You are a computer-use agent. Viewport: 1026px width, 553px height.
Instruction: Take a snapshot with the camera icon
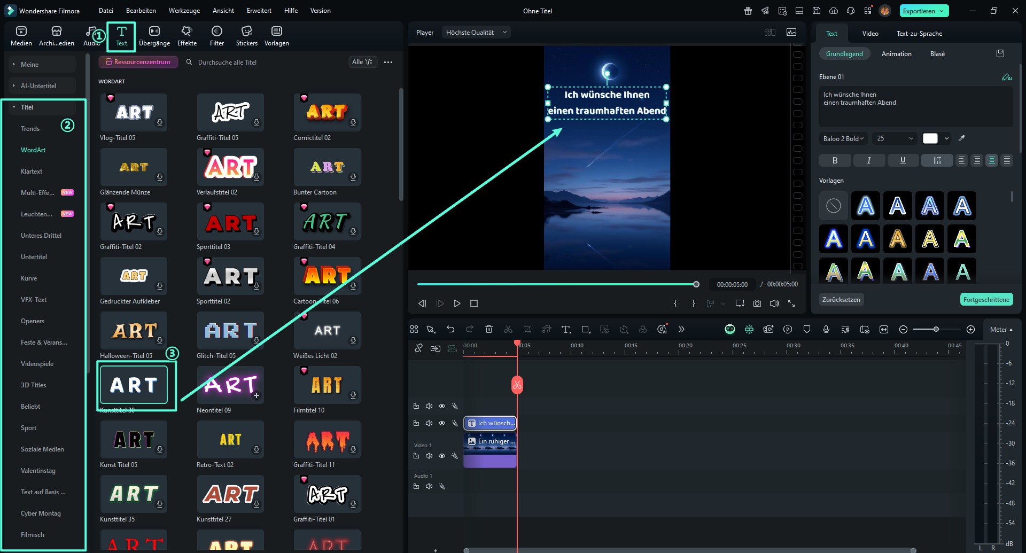tap(757, 303)
